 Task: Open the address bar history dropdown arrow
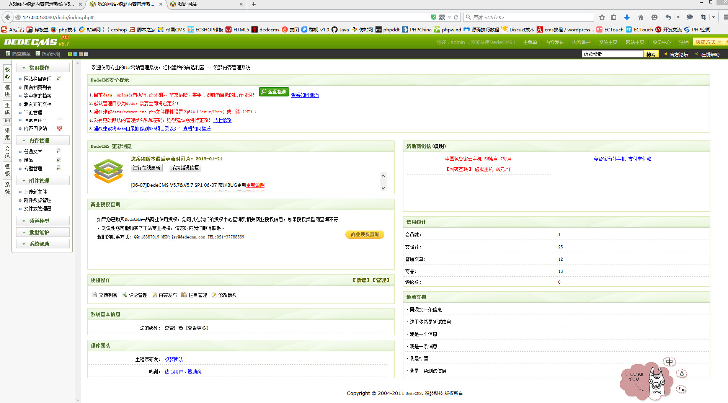pos(449,17)
